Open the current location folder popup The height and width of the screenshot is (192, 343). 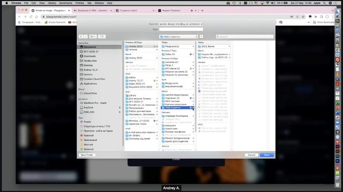point(178,37)
